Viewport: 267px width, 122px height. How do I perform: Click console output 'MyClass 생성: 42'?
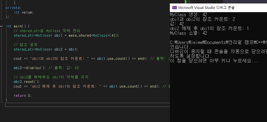pos(188,15)
